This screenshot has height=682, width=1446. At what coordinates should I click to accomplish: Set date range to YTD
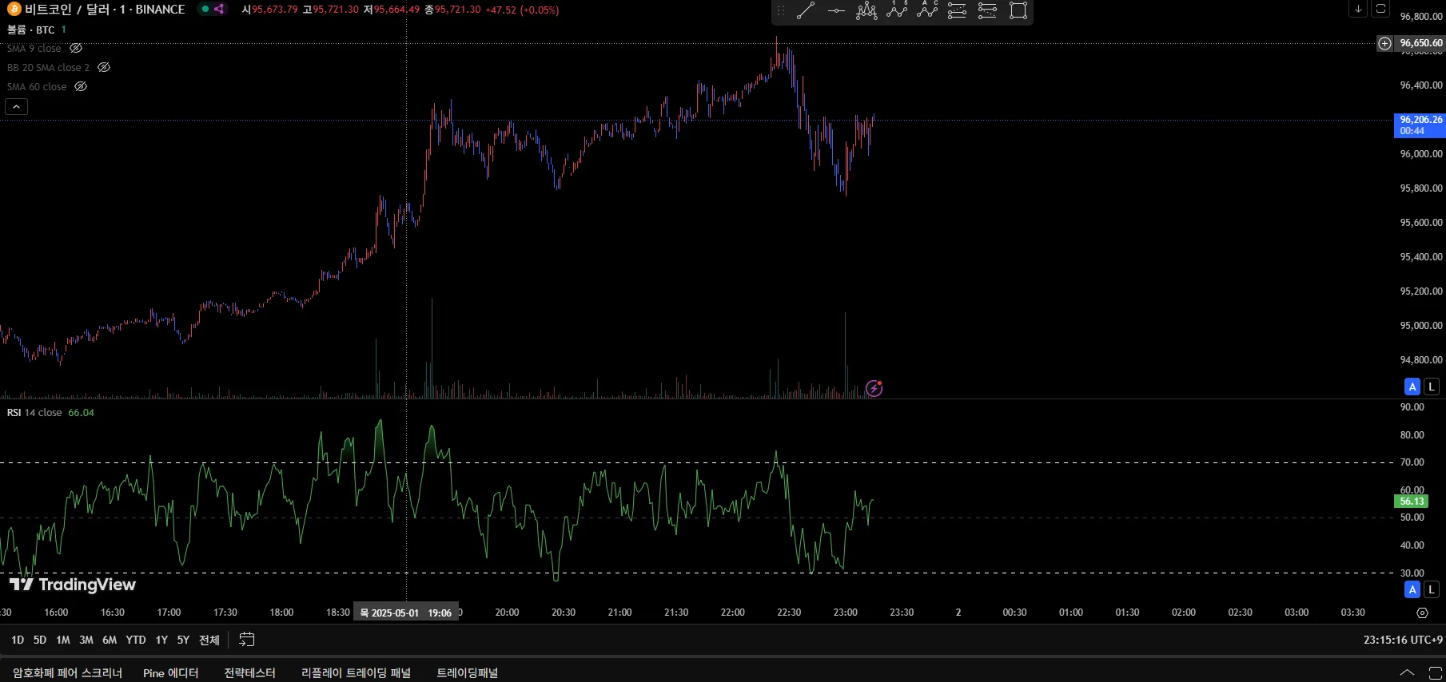tap(136, 640)
